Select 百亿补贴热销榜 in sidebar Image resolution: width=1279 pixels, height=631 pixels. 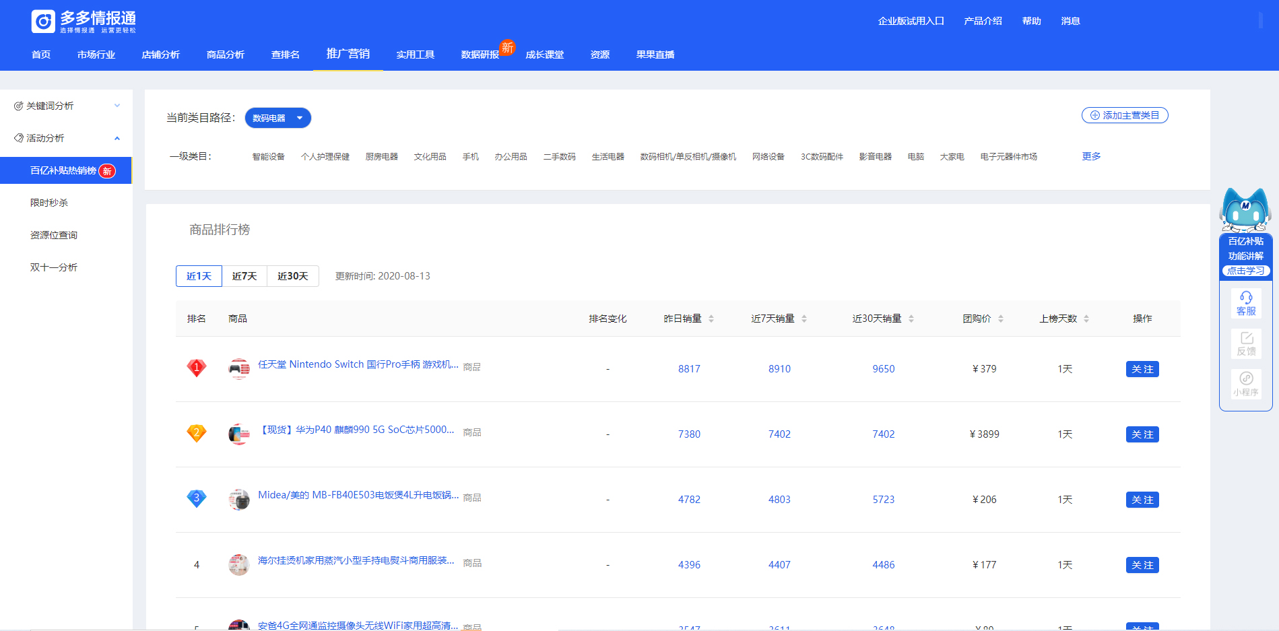[66, 170]
